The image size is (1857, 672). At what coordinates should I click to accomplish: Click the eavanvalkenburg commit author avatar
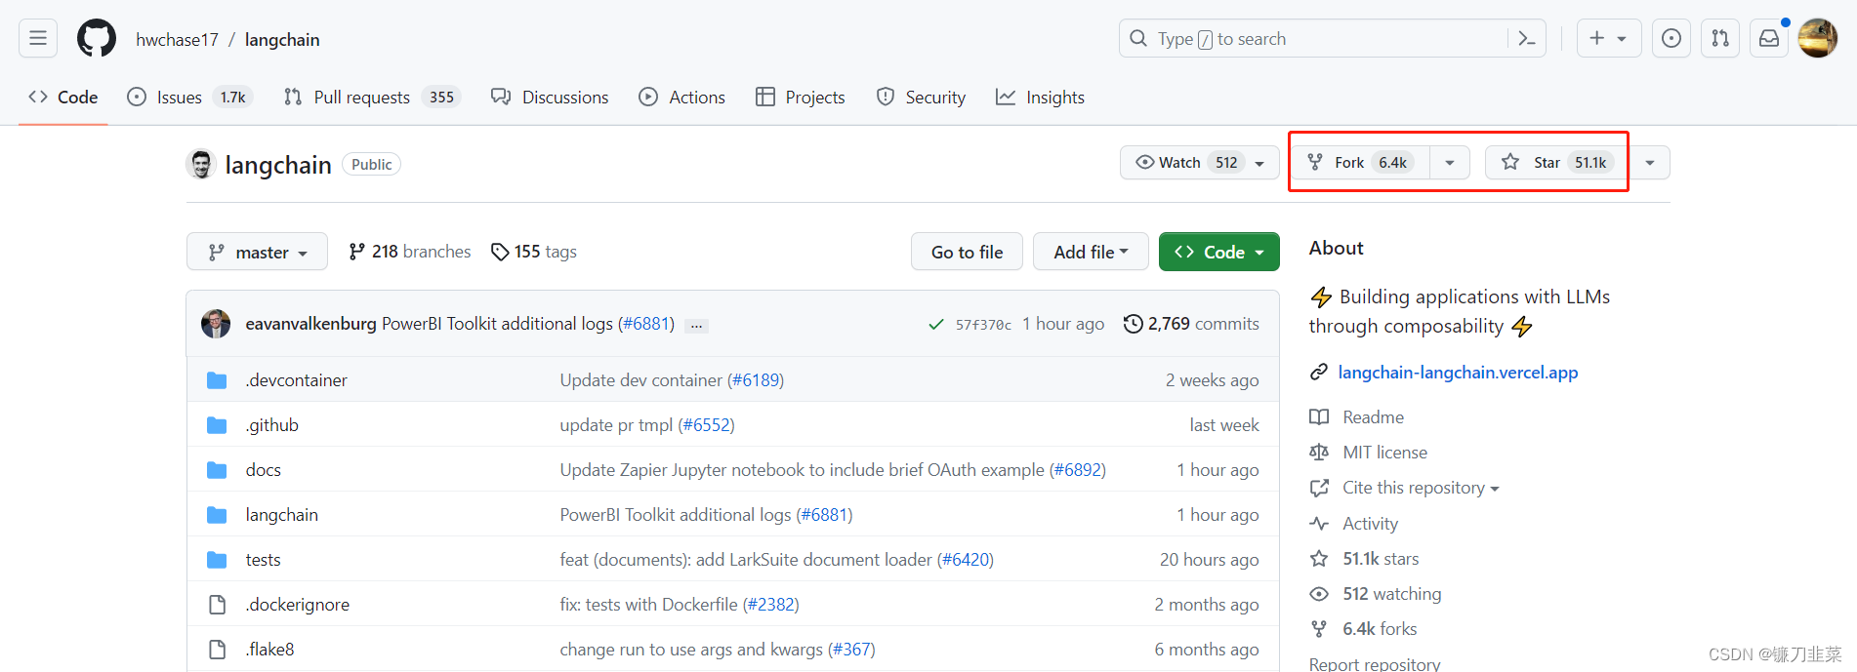(x=216, y=324)
